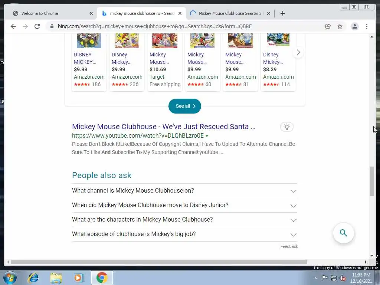Viewport: 380px width, 285px height.
Task: Open a new tab with plus button
Action: coord(282,13)
